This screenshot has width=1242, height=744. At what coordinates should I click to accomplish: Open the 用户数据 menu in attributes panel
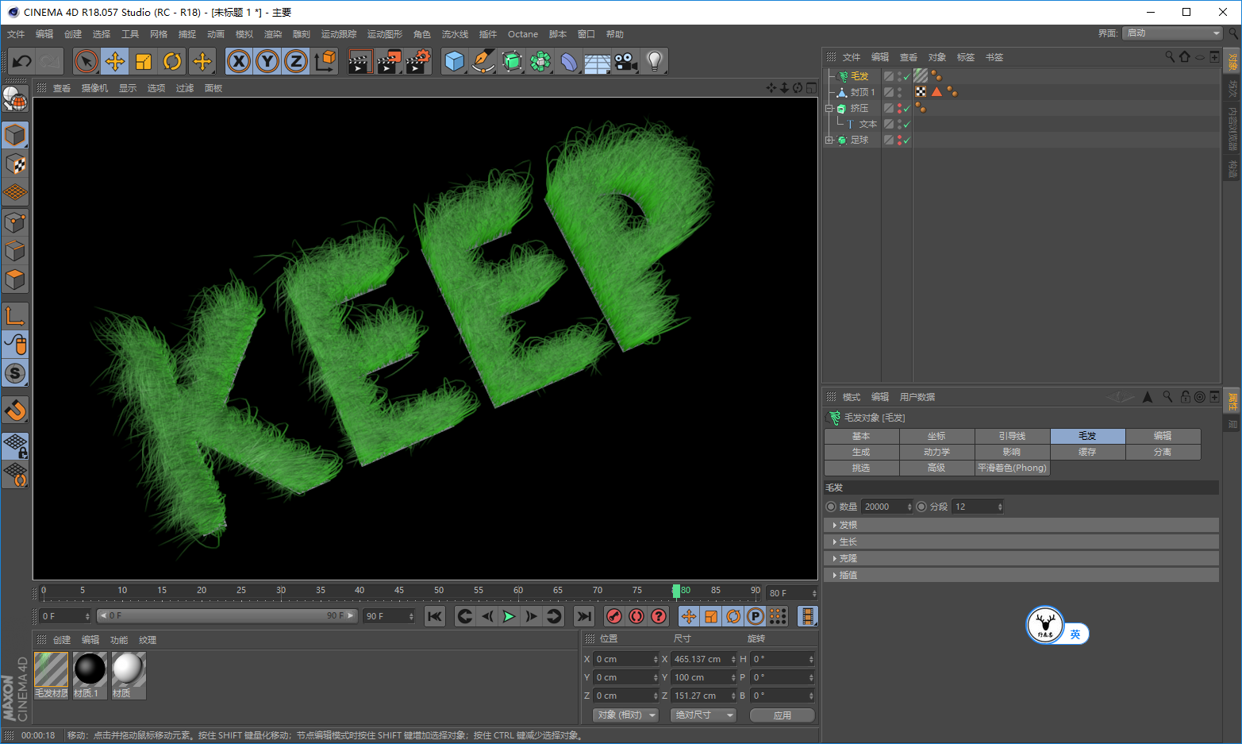(917, 397)
